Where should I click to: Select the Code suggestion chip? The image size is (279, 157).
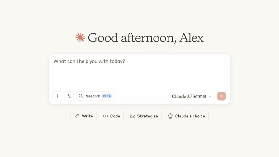111,116
